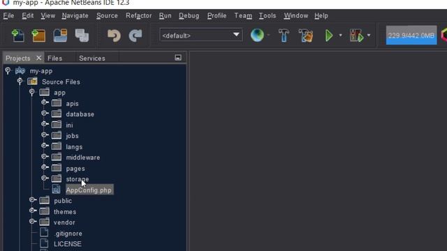
Task: Expand the vendor folder
Action: (x=33, y=222)
